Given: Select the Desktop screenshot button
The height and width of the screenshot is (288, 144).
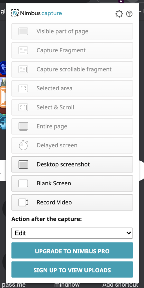Looking at the screenshot, I should pos(72,164).
